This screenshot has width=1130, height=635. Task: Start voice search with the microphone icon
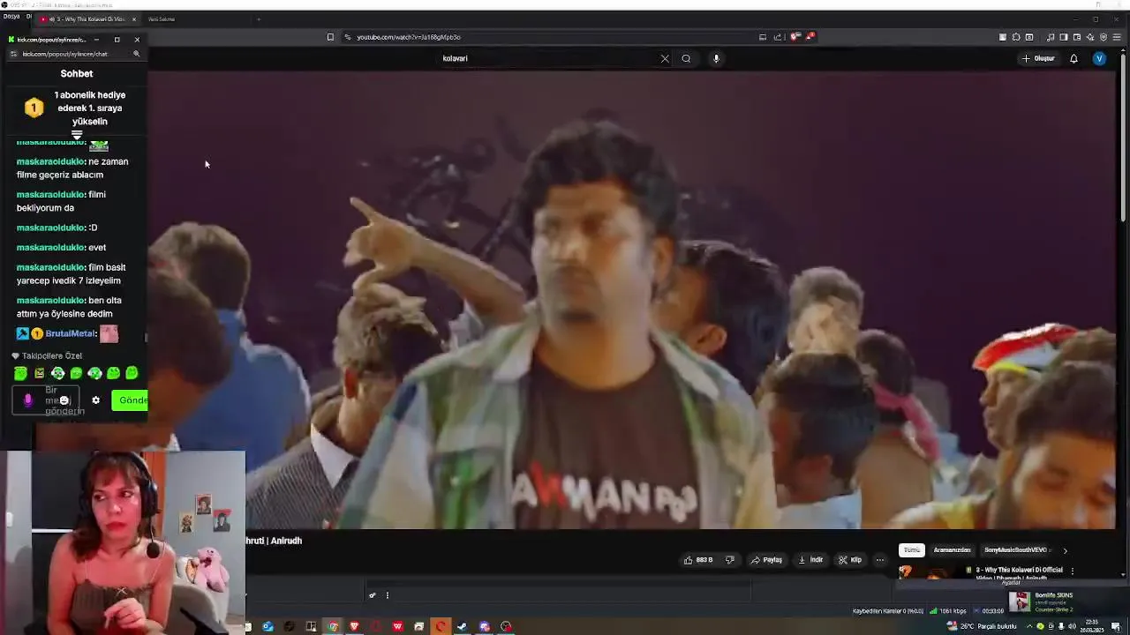pyautogui.click(x=716, y=58)
